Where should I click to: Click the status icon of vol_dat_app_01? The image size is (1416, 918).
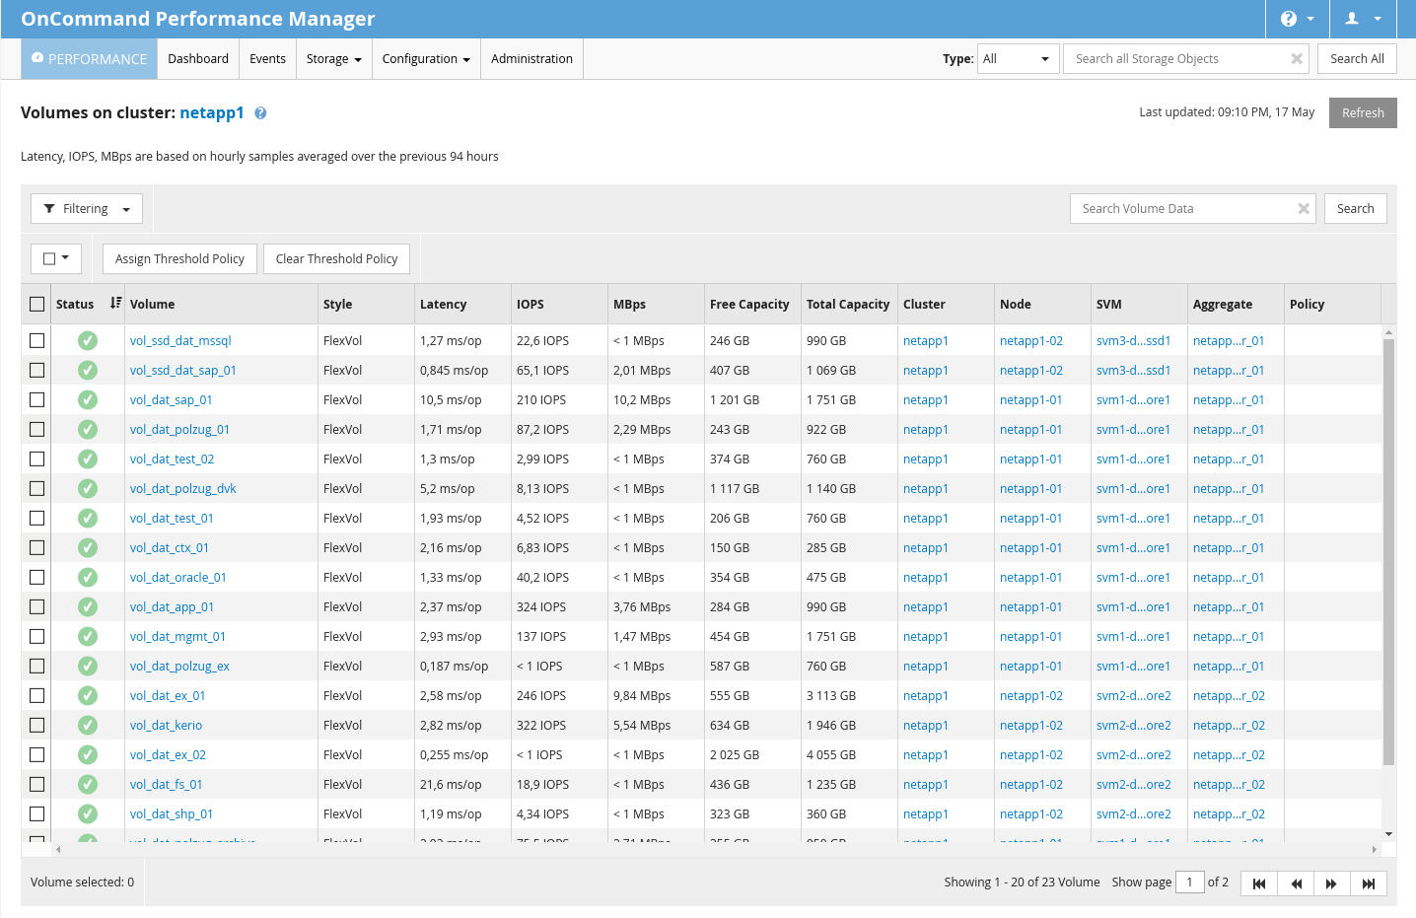point(88,606)
